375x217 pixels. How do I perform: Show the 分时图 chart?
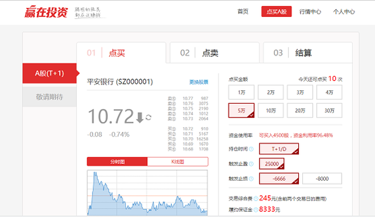pyautogui.click(x=117, y=161)
